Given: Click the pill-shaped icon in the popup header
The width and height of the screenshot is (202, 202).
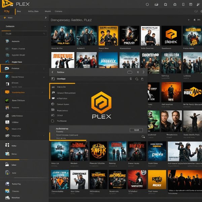Looking at the screenshot, I should [x=130, y=72].
